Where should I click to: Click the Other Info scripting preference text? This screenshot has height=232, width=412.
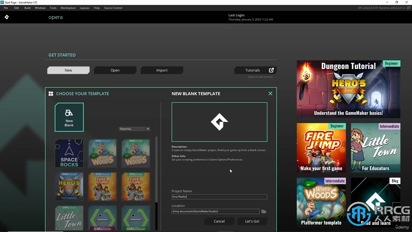pyautogui.click(x=207, y=159)
